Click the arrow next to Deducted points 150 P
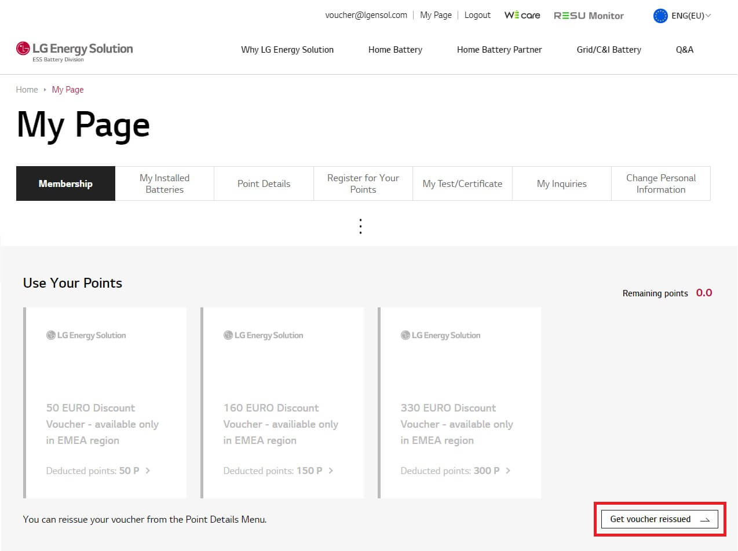Viewport: 738px width, 551px height. 331,471
